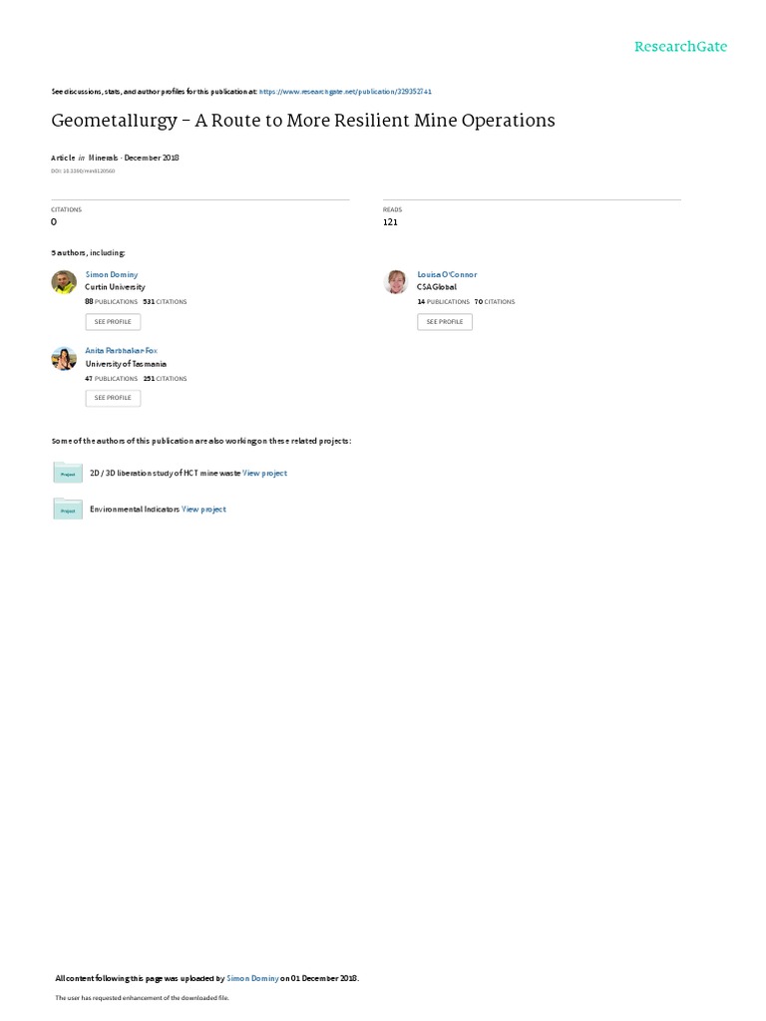Open Simon Dominy author name link
Image resolution: width=766 pixels, height=1021 pixels.
coord(112,275)
